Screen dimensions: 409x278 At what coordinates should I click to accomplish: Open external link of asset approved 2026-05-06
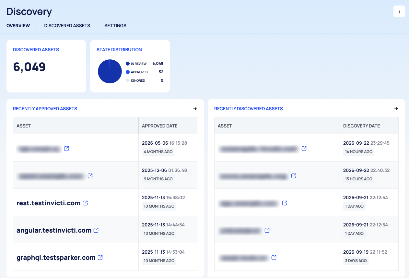coord(66,149)
